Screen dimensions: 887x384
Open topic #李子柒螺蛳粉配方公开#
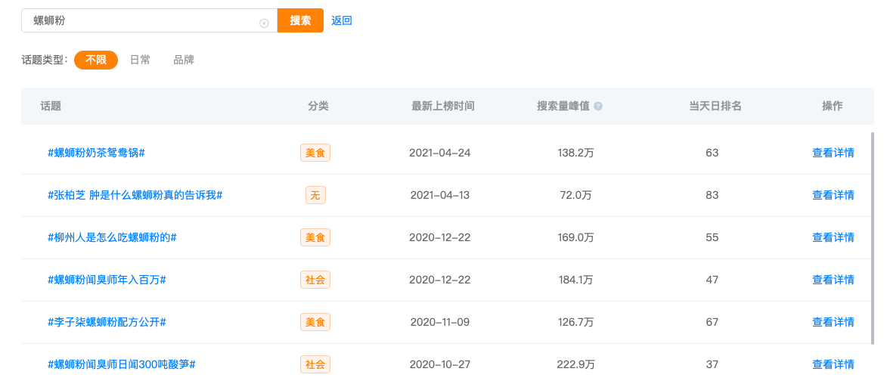click(x=107, y=322)
